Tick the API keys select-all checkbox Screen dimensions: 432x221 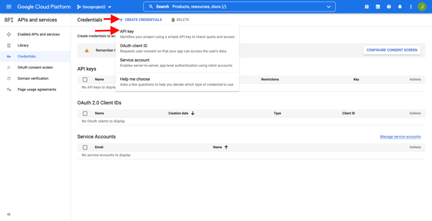[x=85, y=80]
